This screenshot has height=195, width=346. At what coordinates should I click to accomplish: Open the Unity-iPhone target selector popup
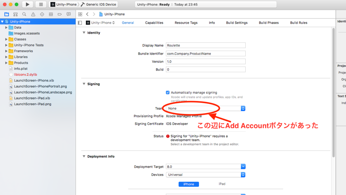(100, 23)
